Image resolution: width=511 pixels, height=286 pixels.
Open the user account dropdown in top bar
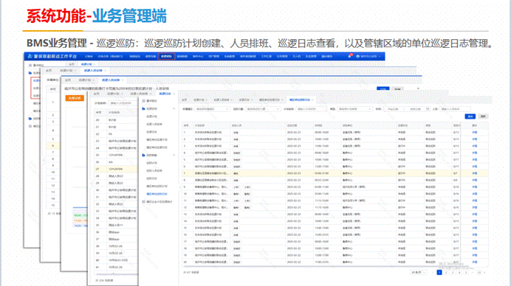(x=368, y=56)
